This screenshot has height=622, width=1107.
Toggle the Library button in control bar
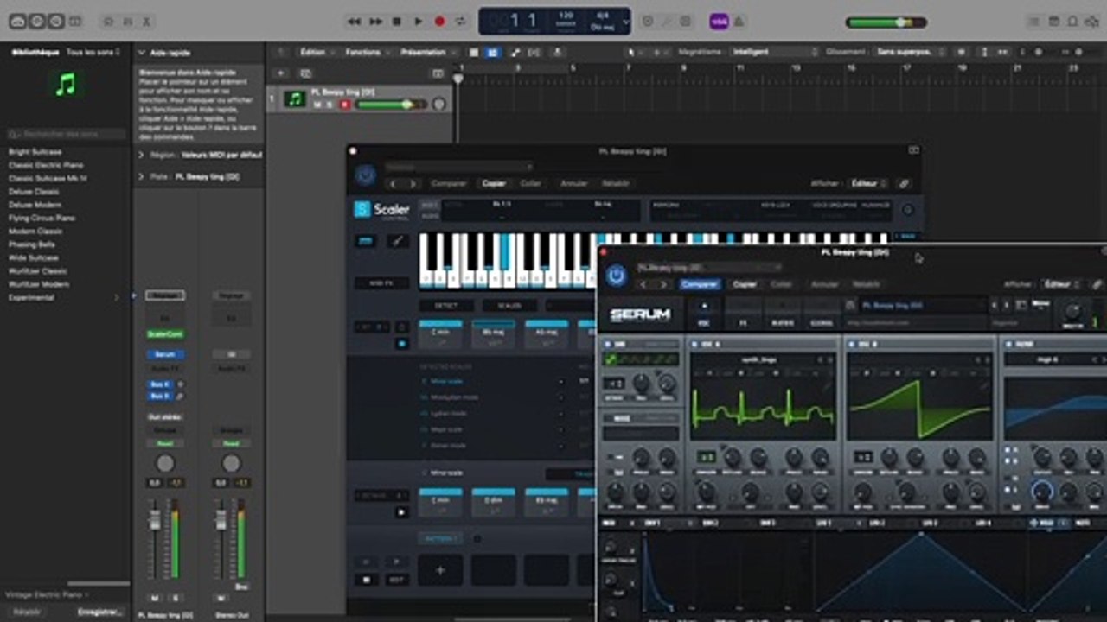tap(16, 22)
